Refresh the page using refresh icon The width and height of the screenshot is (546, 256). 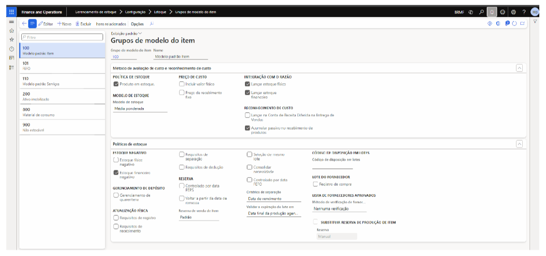(515, 23)
